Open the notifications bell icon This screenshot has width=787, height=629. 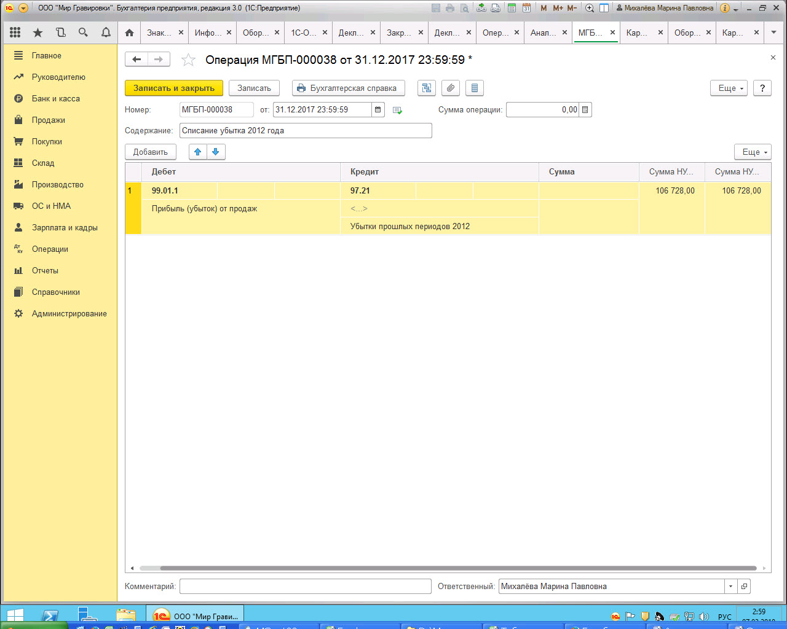point(106,33)
